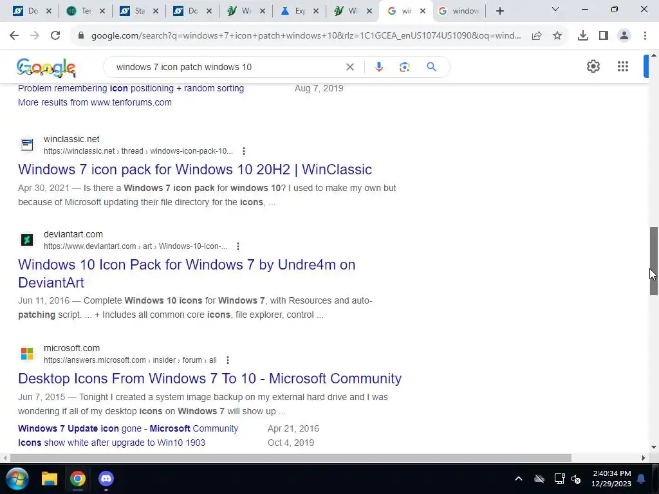Clear the Google search box
Viewport: 659px width, 494px height.
(349, 67)
